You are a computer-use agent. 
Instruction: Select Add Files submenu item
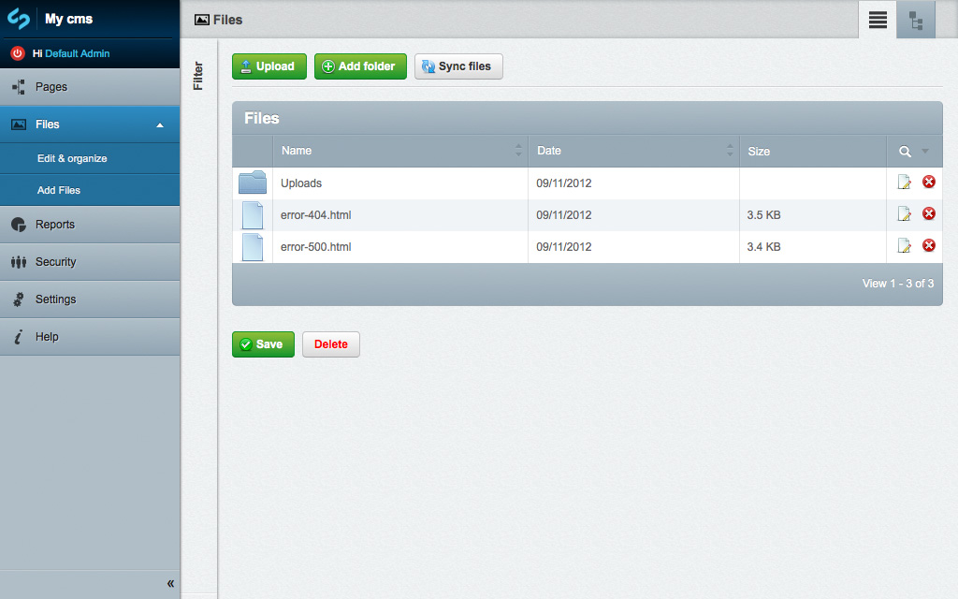click(59, 190)
